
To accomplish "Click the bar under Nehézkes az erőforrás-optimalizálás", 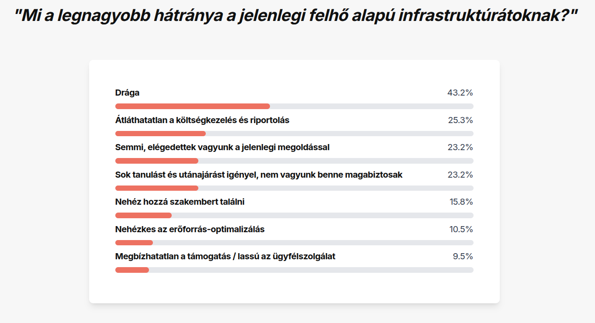I will [x=294, y=243].
